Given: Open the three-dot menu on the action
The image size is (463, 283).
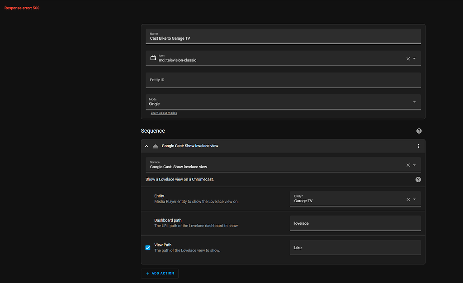Looking at the screenshot, I should [x=419, y=146].
